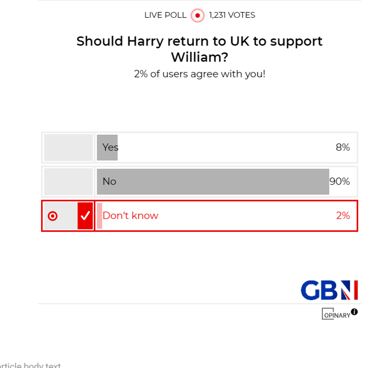
Task: Select the red Don't know radio button
Action: pyautogui.click(x=53, y=216)
